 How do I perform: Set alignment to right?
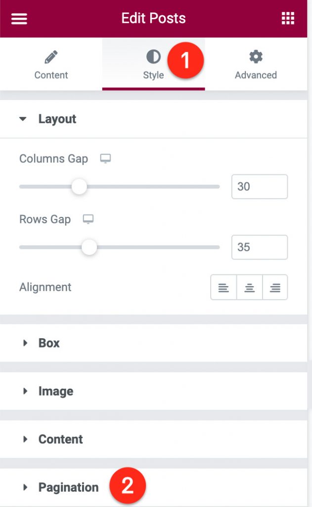click(x=275, y=287)
